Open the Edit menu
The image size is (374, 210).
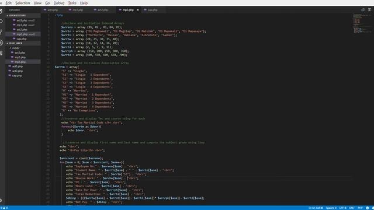click(x=8, y=3)
